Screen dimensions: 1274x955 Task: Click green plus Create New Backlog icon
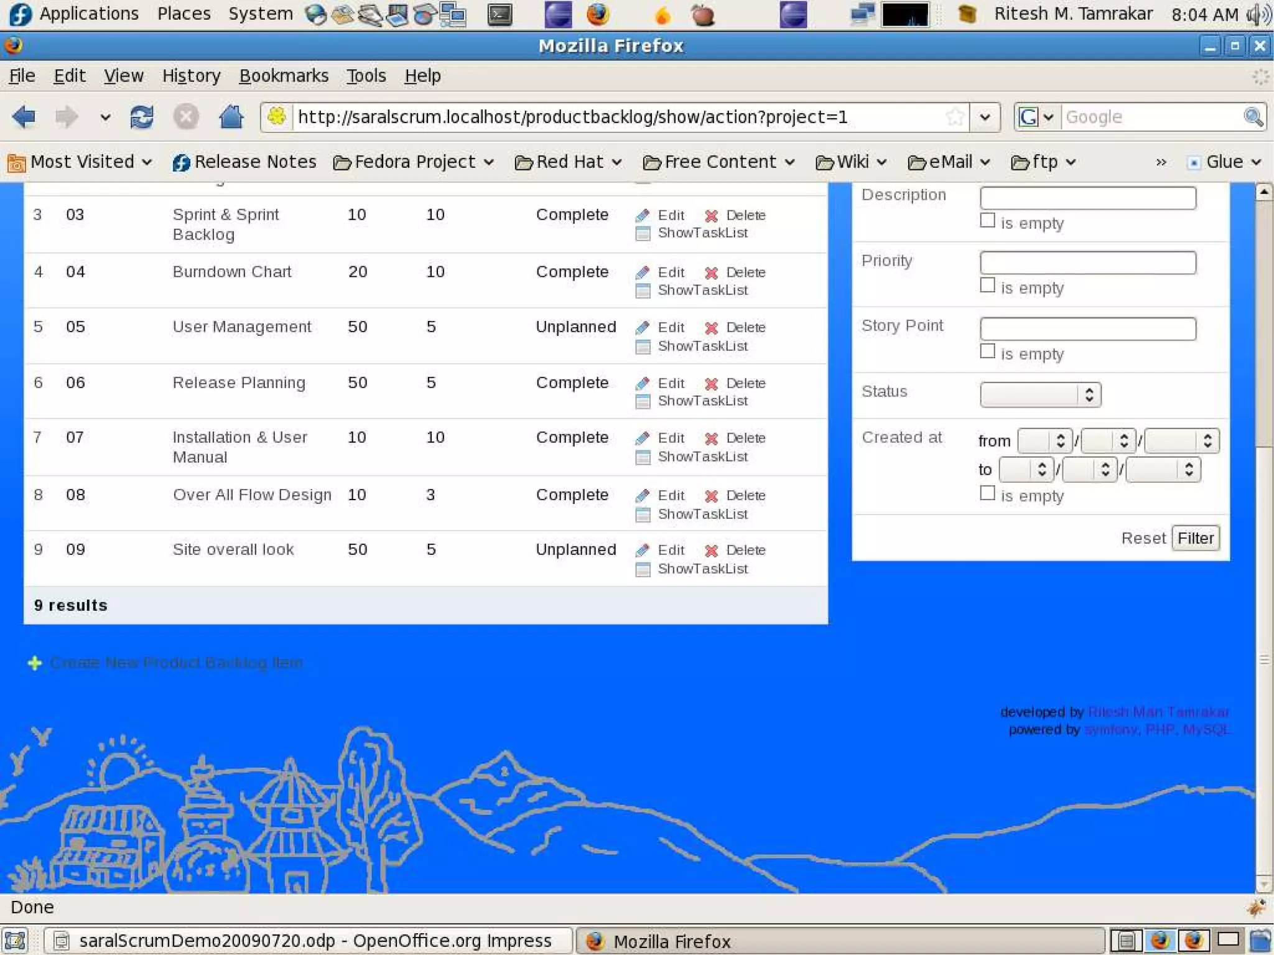(35, 663)
